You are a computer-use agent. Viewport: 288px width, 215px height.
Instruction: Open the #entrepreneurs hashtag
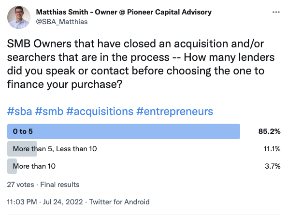[174, 111]
